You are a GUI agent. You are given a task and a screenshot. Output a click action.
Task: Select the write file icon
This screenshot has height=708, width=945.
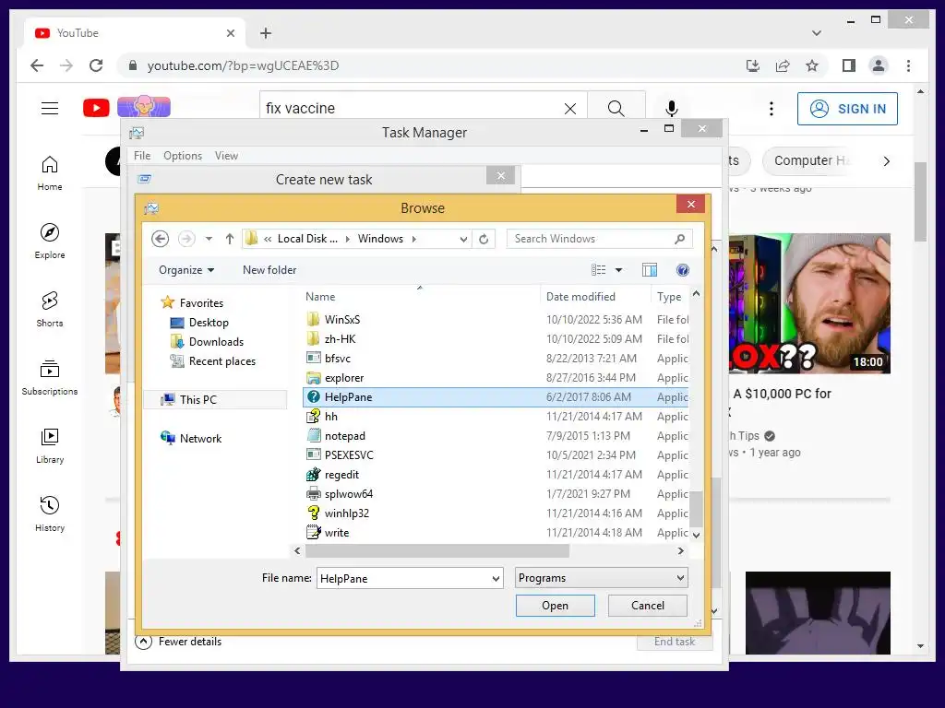314,532
